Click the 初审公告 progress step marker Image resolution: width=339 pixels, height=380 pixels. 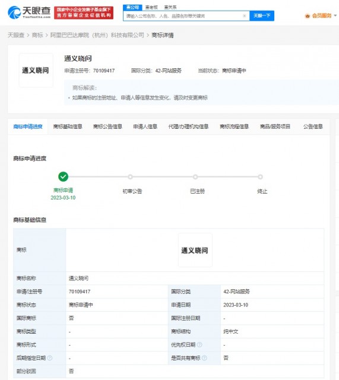pyautogui.click(x=131, y=177)
